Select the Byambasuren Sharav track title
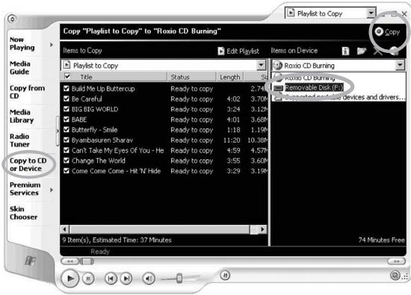Image resolution: width=411 pixels, height=295 pixels. pyautogui.click(x=102, y=140)
